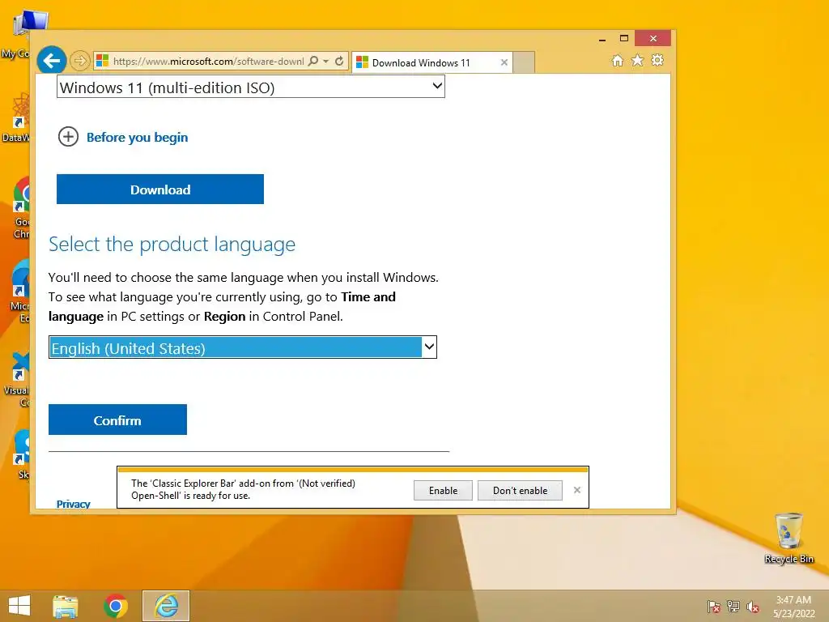Click the Confirm button
The width and height of the screenshot is (829, 622).
point(117,420)
